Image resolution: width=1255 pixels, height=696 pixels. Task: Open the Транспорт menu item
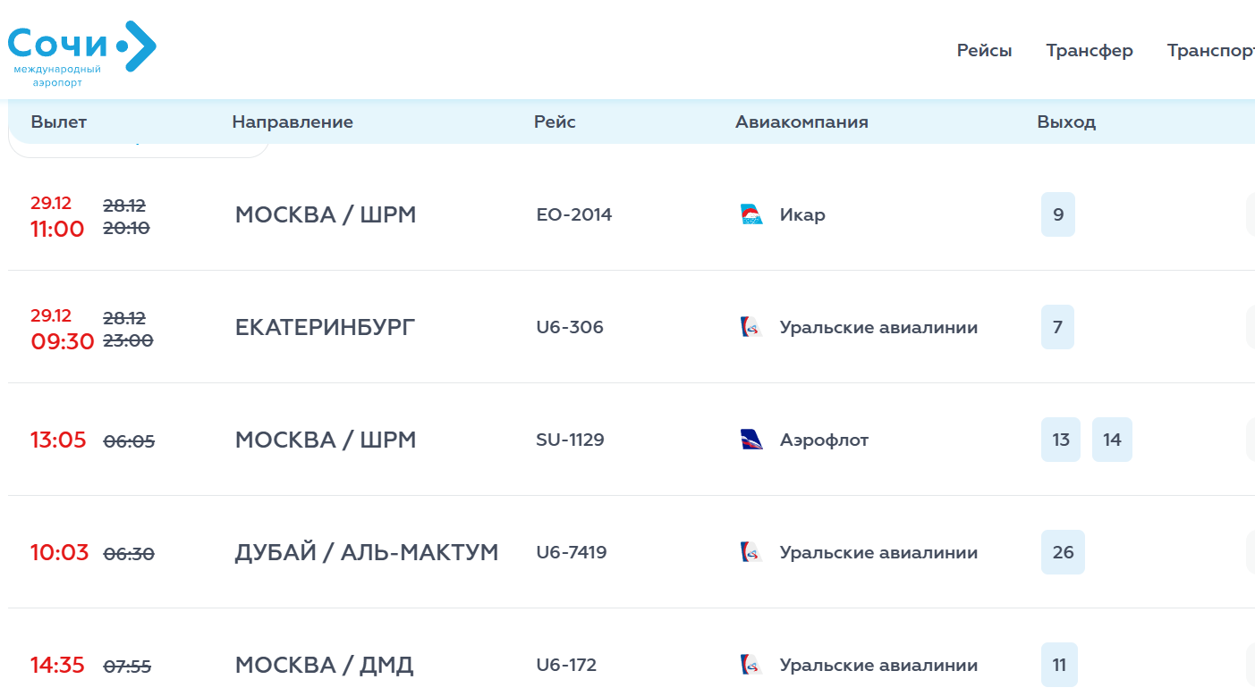click(1209, 51)
